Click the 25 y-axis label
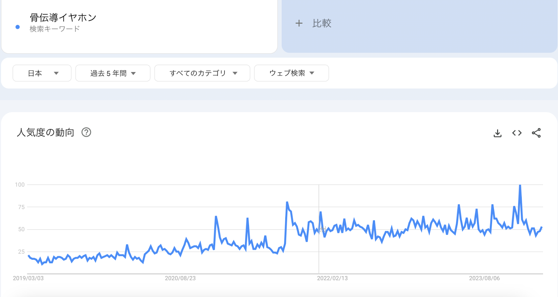The height and width of the screenshot is (297, 558). tap(21, 251)
